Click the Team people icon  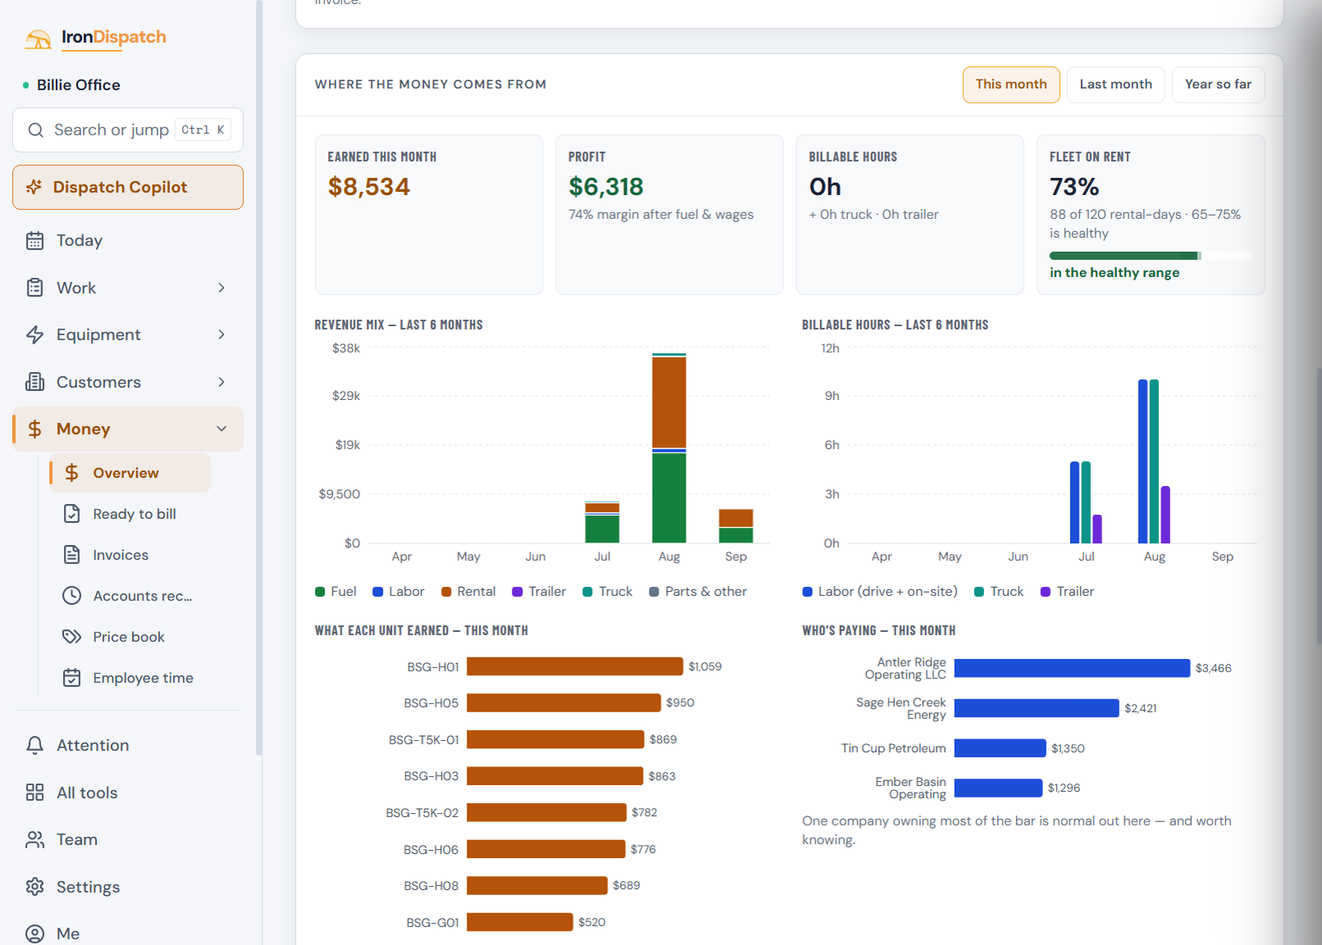coord(34,840)
